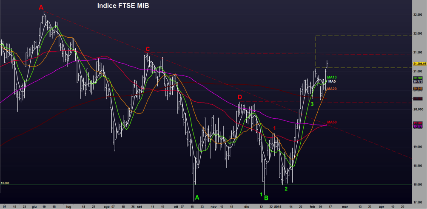Select the green number 2 wave label
This screenshot has height=209, width=427.
286,189
